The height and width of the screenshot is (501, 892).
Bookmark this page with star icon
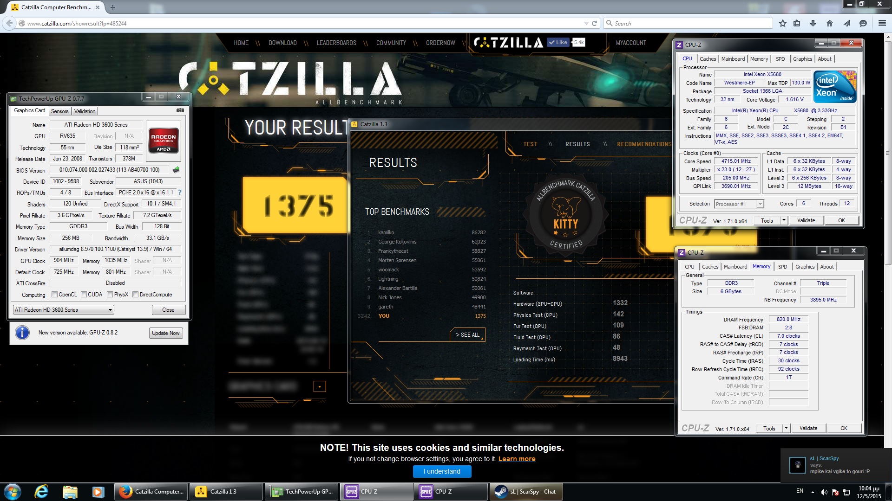point(783,23)
